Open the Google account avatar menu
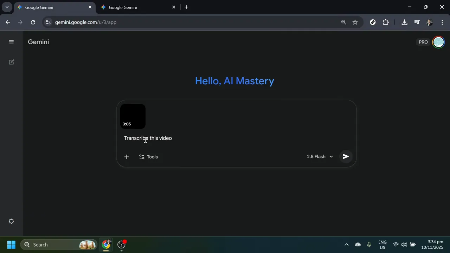 pos(438,42)
